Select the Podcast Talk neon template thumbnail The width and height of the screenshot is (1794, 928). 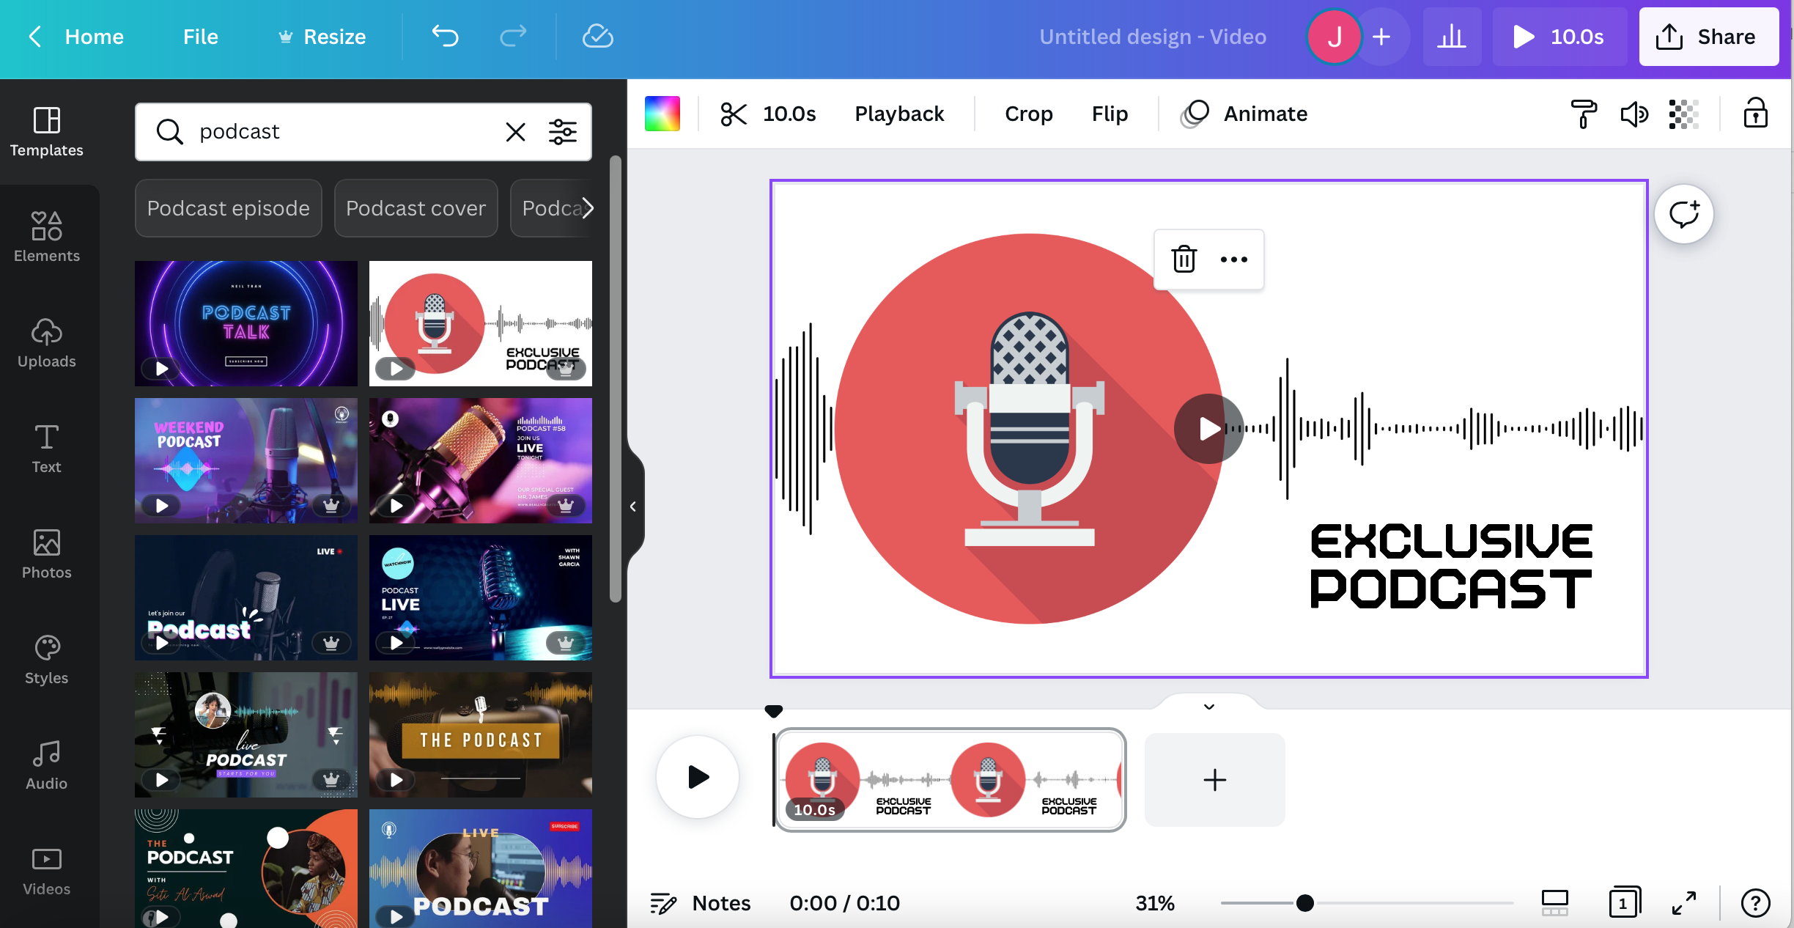(x=246, y=323)
